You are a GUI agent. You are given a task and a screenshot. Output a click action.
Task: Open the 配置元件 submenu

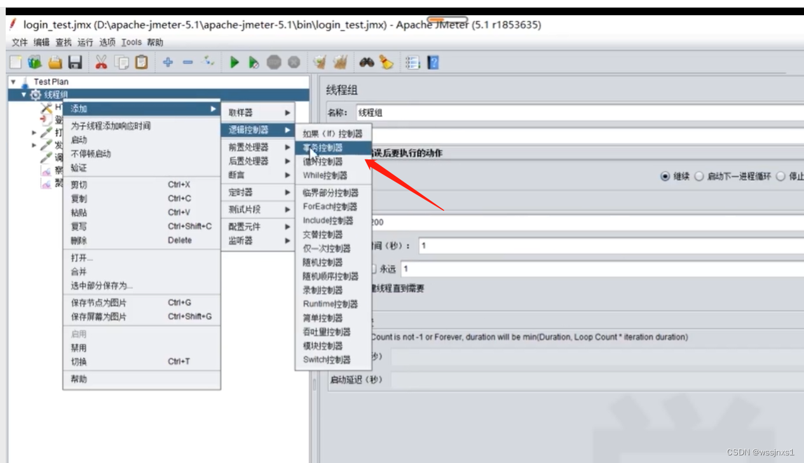click(x=258, y=226)
